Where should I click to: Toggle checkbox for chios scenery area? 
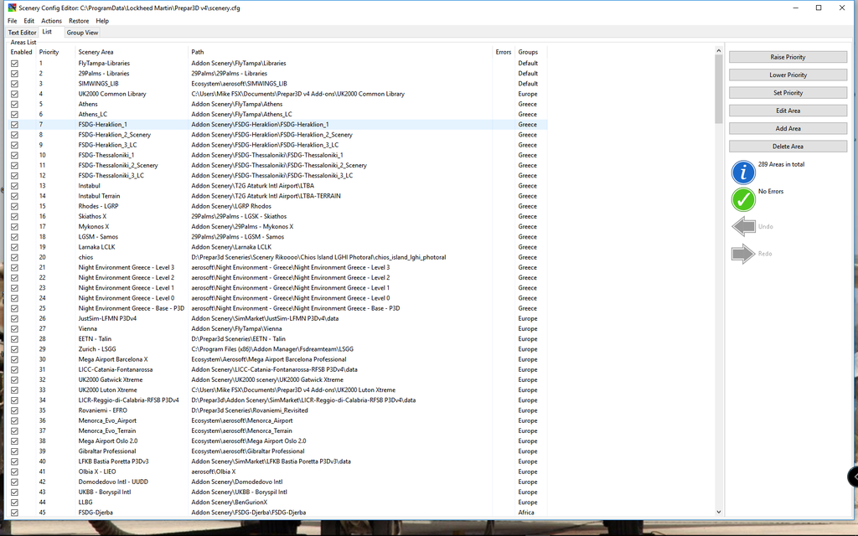(x=15, y=258)
